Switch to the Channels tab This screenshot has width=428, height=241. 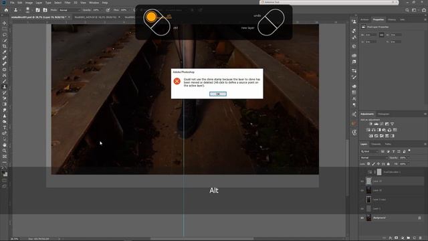pos(376,144)
